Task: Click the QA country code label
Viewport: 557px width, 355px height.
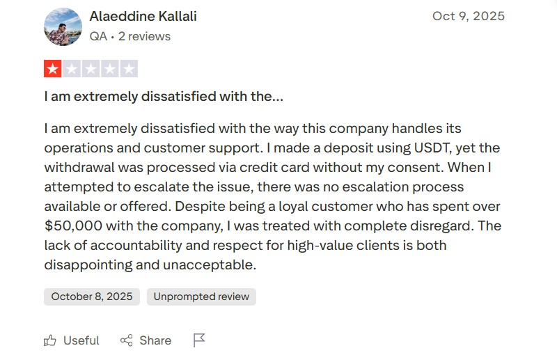Action: (97, 36)
